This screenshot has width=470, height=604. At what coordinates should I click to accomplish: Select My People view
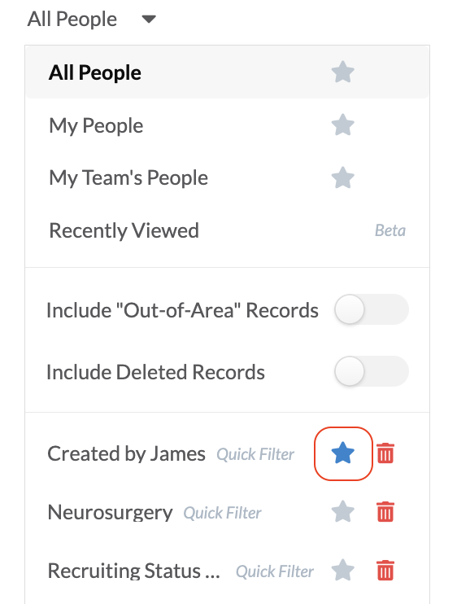point(227,125)
